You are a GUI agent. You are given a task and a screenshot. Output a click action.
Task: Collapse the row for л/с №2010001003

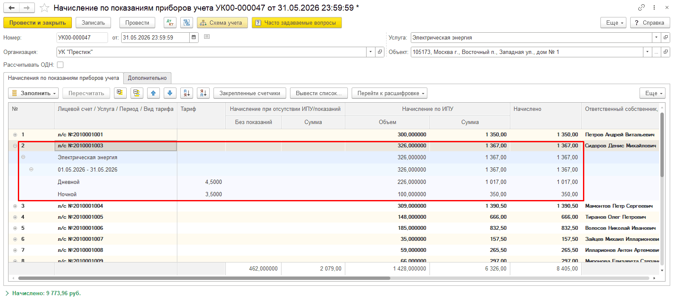[x=15, y=146]
